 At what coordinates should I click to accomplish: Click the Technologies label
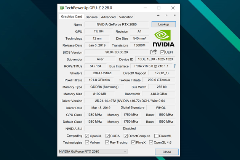pos(72,142)
